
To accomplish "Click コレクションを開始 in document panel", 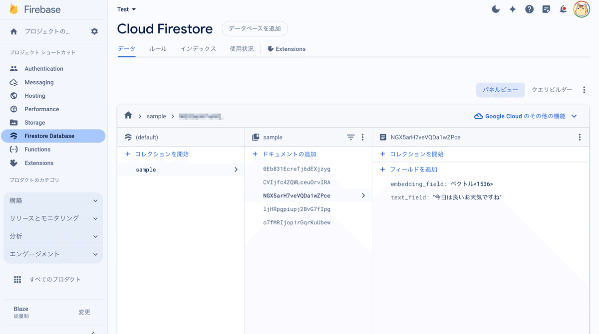I will 412,155.
